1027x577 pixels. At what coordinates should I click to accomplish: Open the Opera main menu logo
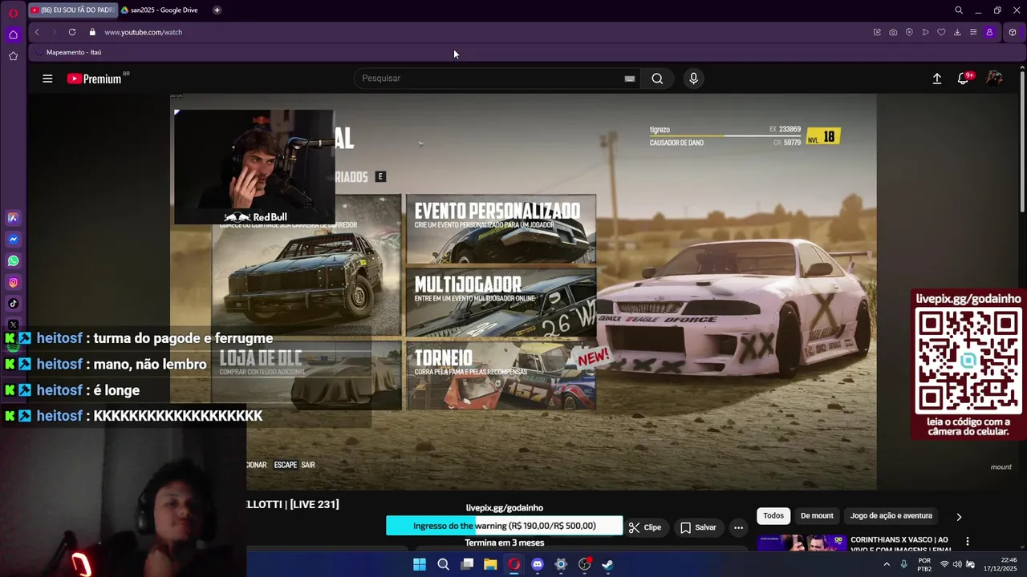coord(13,12)
